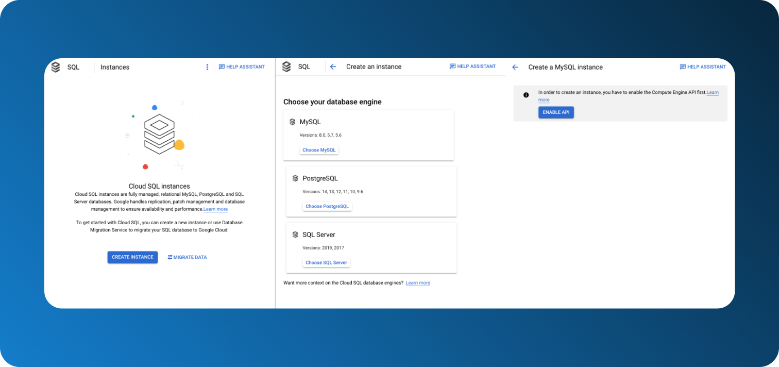
Task: Click the Cloud SQL stacked layers illustration
Action: 159,134
